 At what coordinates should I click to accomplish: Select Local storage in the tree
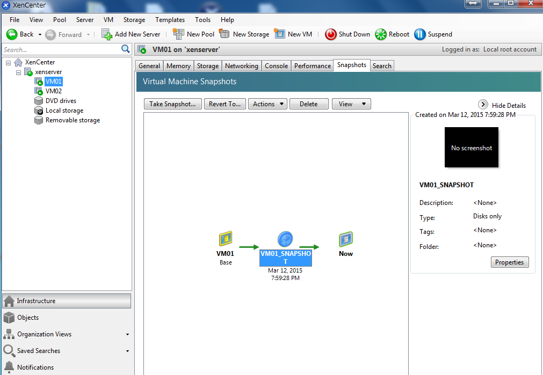coord(64,111)
